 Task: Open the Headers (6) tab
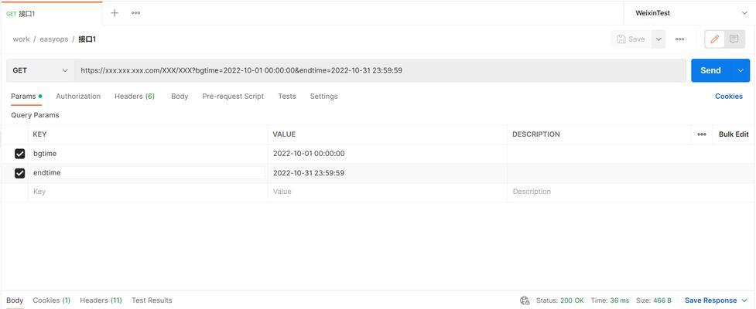point(135,97)
